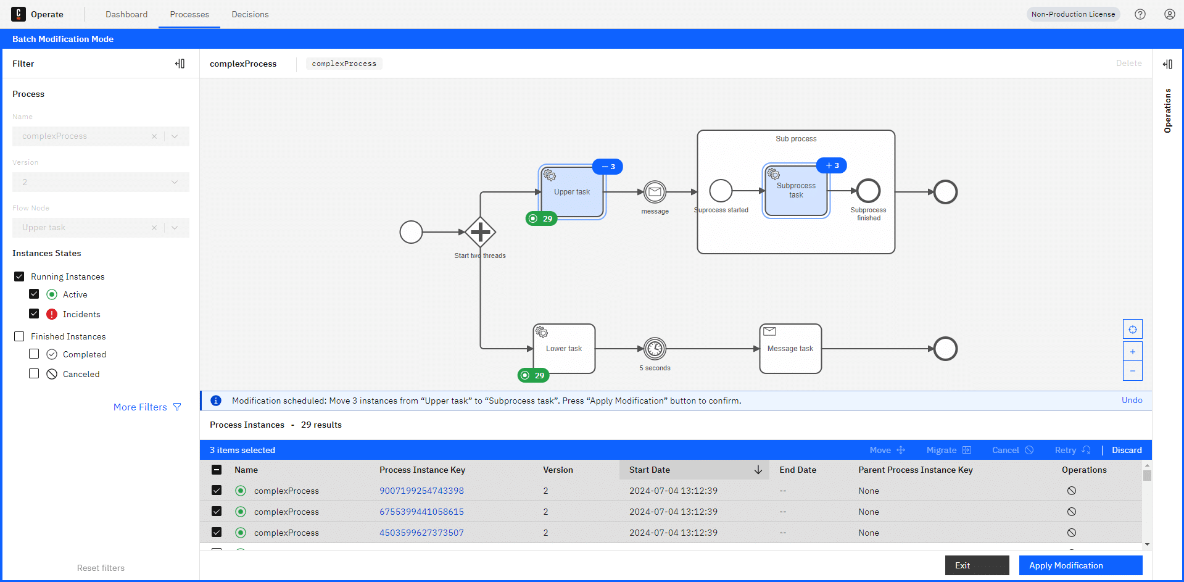The width and height of the screenshot is (1184, 582).
Task: Undo the scheduled modification
Action: point(1132,400)
